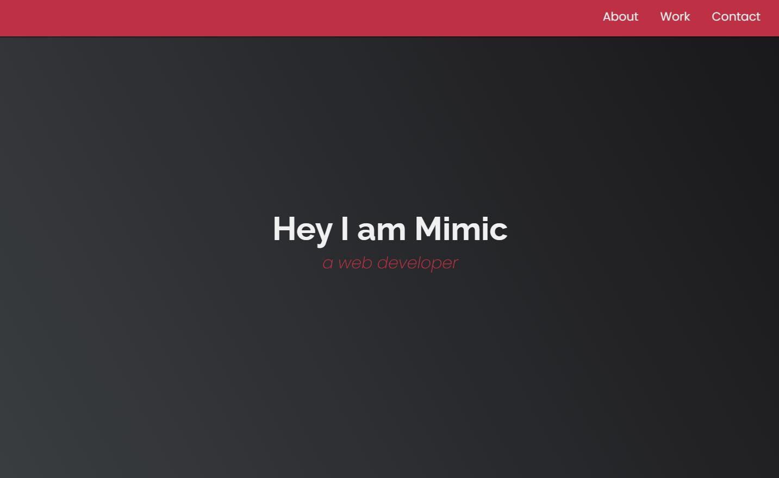Click the leading letter a of subtitle
The height and width of the screenshot is (478, 779).
point(327,265)
